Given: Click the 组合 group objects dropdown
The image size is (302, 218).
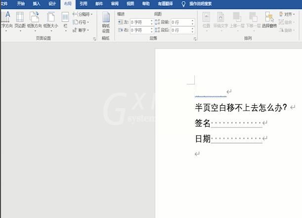Looking at the screenshot, I should 287,22.
